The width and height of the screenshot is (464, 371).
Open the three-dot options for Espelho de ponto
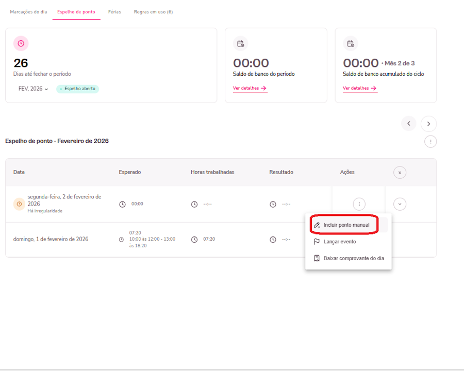430,141
